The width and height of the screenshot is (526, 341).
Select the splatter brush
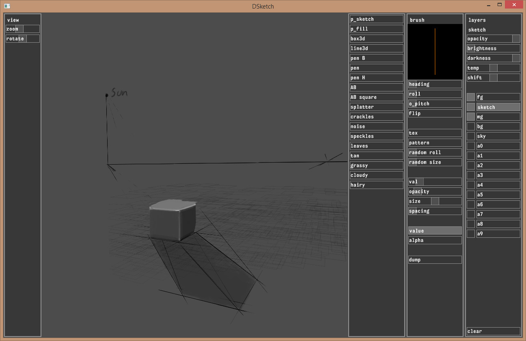[x=376, y=107]
